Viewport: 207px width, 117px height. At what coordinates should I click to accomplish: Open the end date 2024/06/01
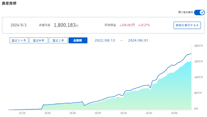pyautogui.click(x=138, y=40)
